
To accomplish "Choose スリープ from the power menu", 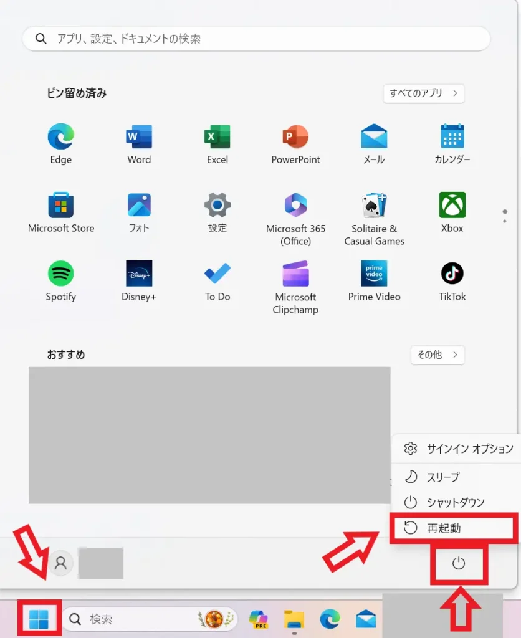I will (x=458, y=477).
